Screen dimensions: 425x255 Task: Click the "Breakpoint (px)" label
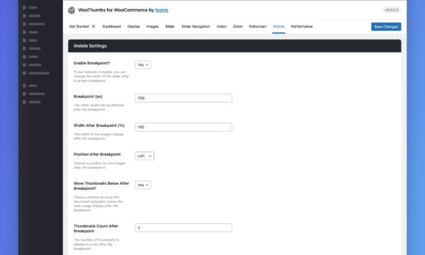(88, 96)
